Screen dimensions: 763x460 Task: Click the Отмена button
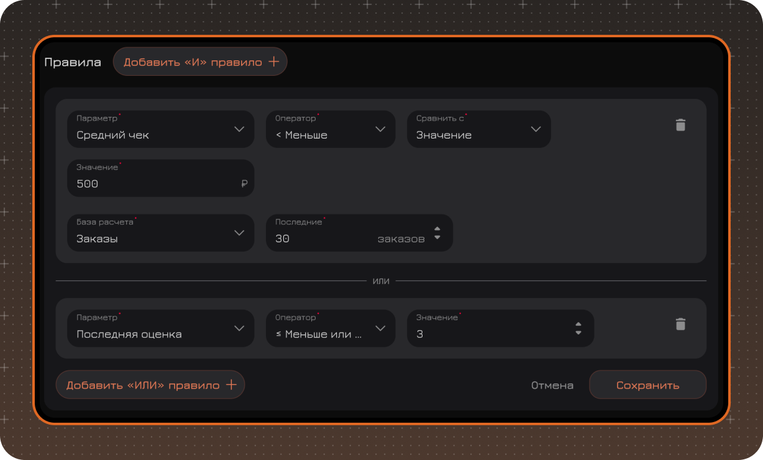click(552, 385)
